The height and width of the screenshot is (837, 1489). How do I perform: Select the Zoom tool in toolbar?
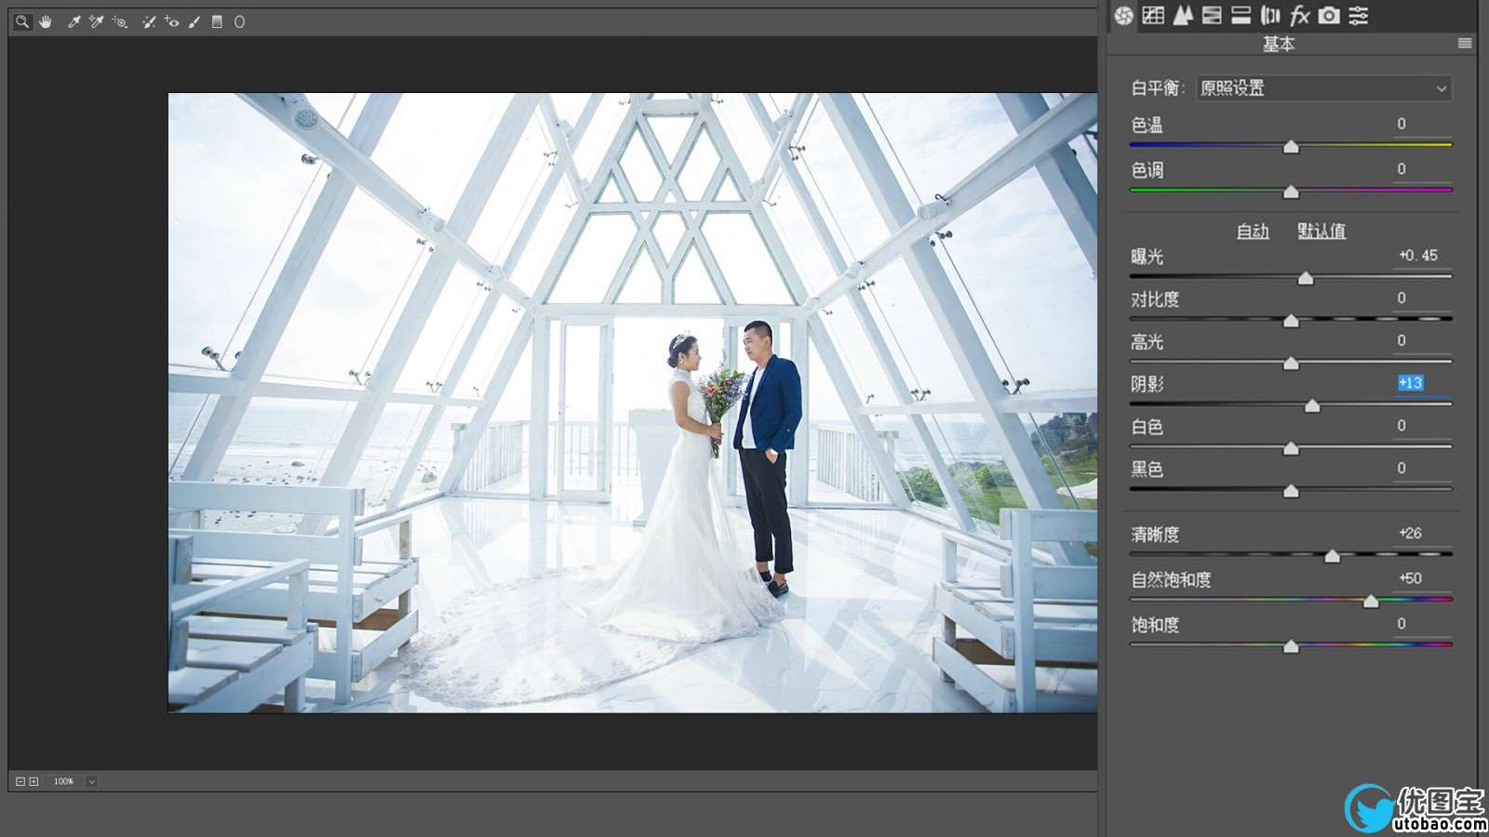(22, 21)
